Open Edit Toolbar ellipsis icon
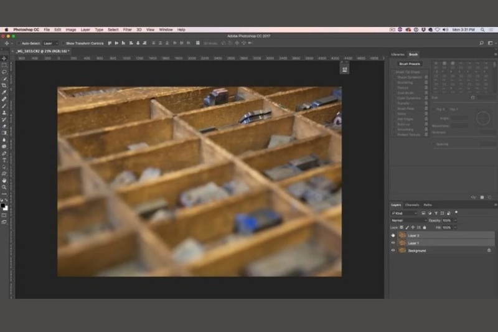 [x=4, y=194]
